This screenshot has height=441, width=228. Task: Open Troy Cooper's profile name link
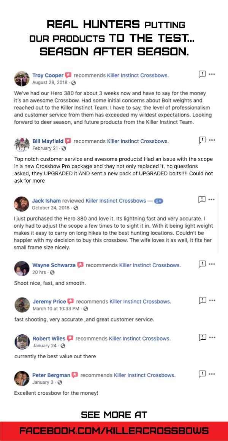point(48,76)
